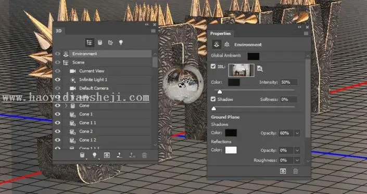This screenshot has height=194, width=367.
Task: Click the Render icon in Properties panel
Action: 283,171
